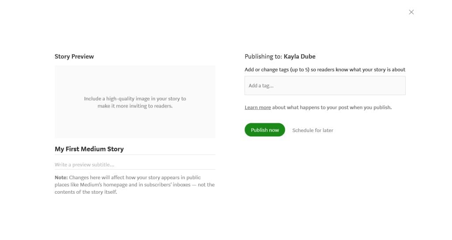Edit the My First Medium Story title

[x=89, y=149]
